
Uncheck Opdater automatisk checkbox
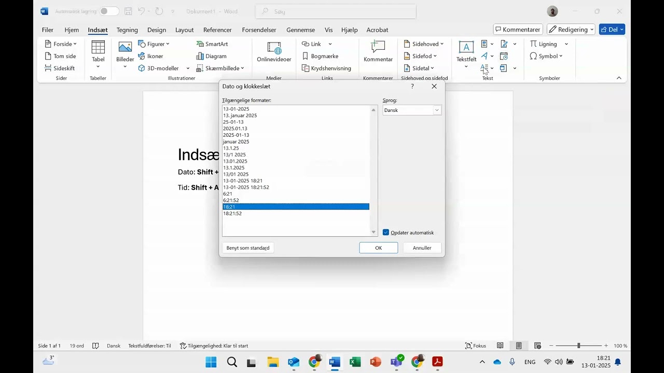coord(386,233)
